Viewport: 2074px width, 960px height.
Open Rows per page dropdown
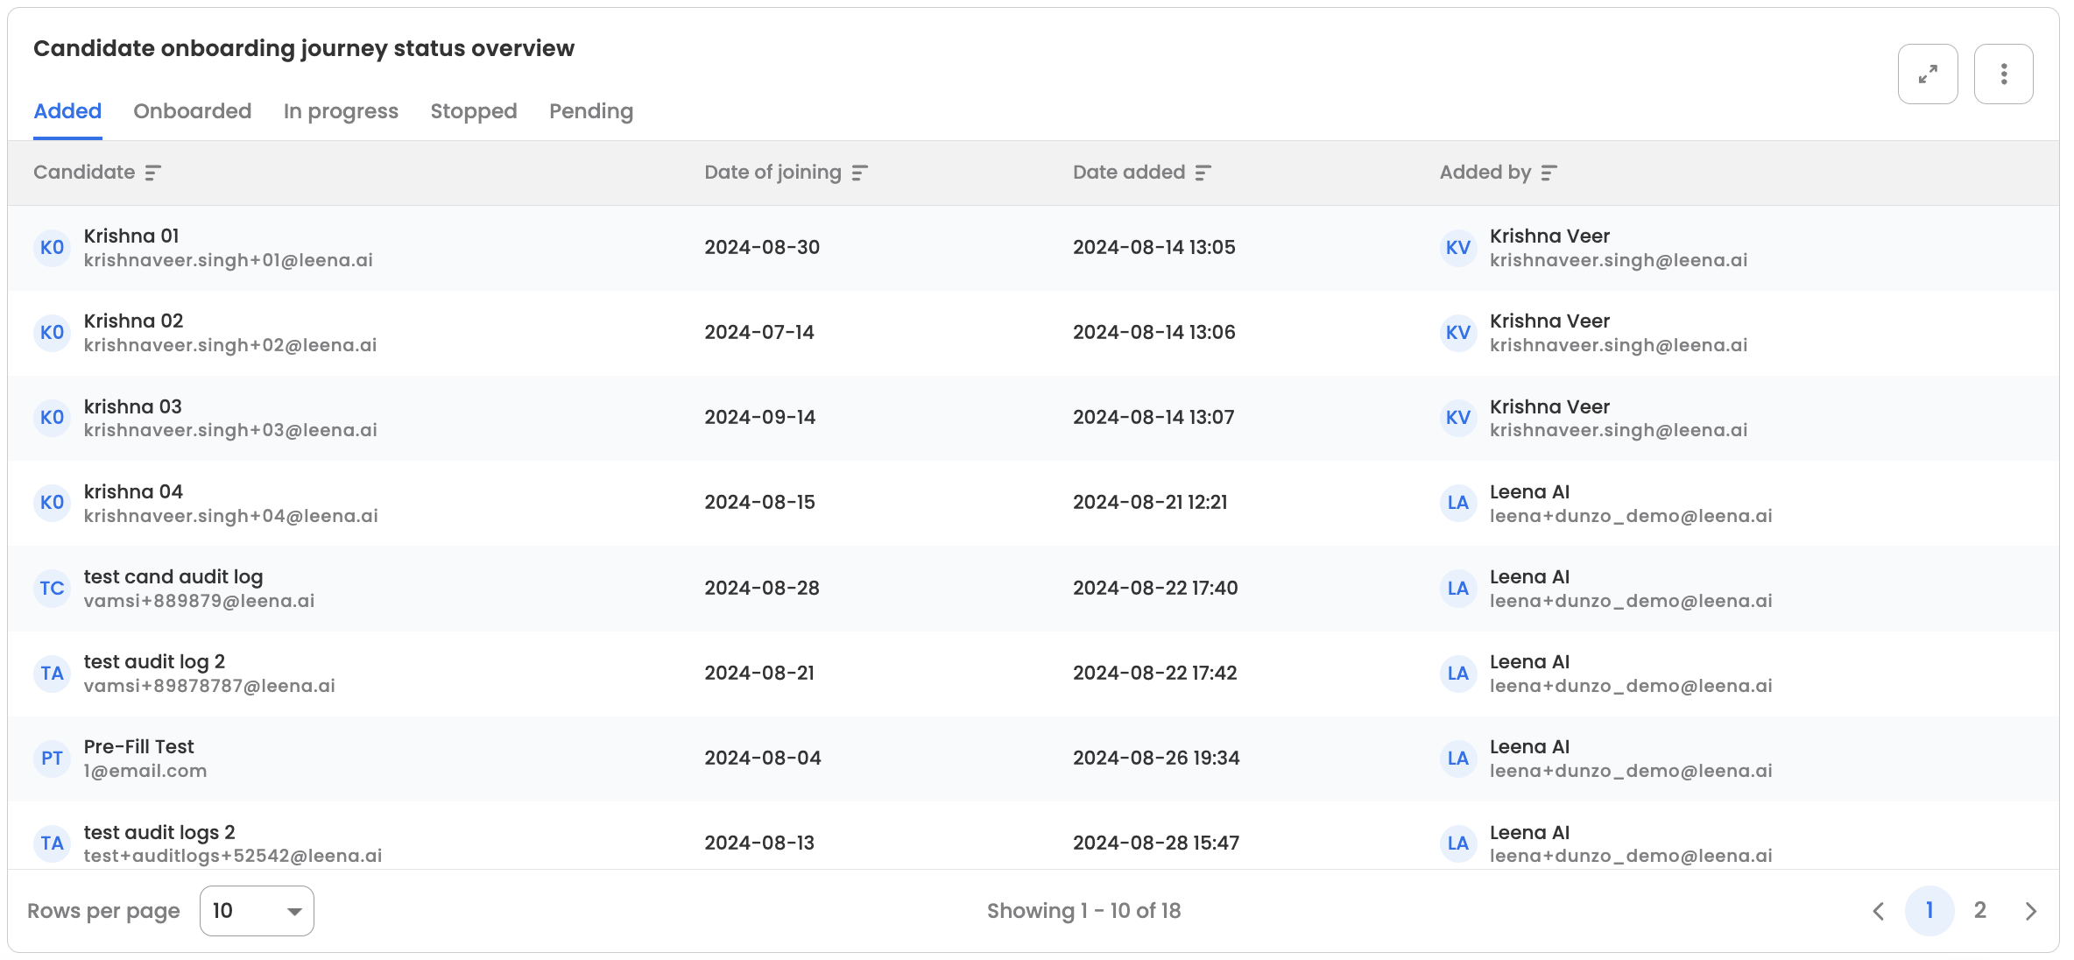(x=257, y=911)
